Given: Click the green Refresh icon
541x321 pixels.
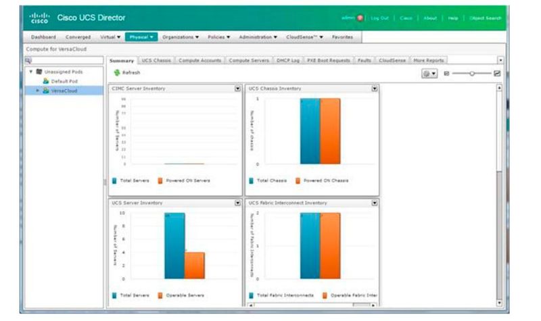Looking at the screenshot, I should coord(117,72).
